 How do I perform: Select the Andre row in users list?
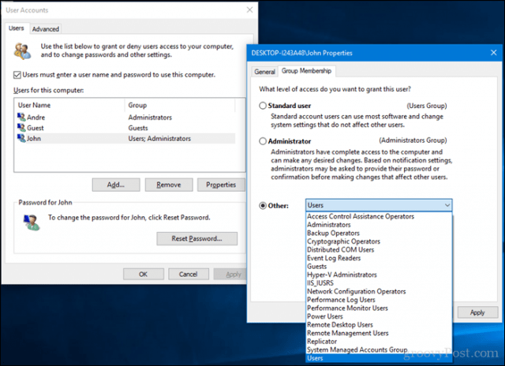[126, 118]
